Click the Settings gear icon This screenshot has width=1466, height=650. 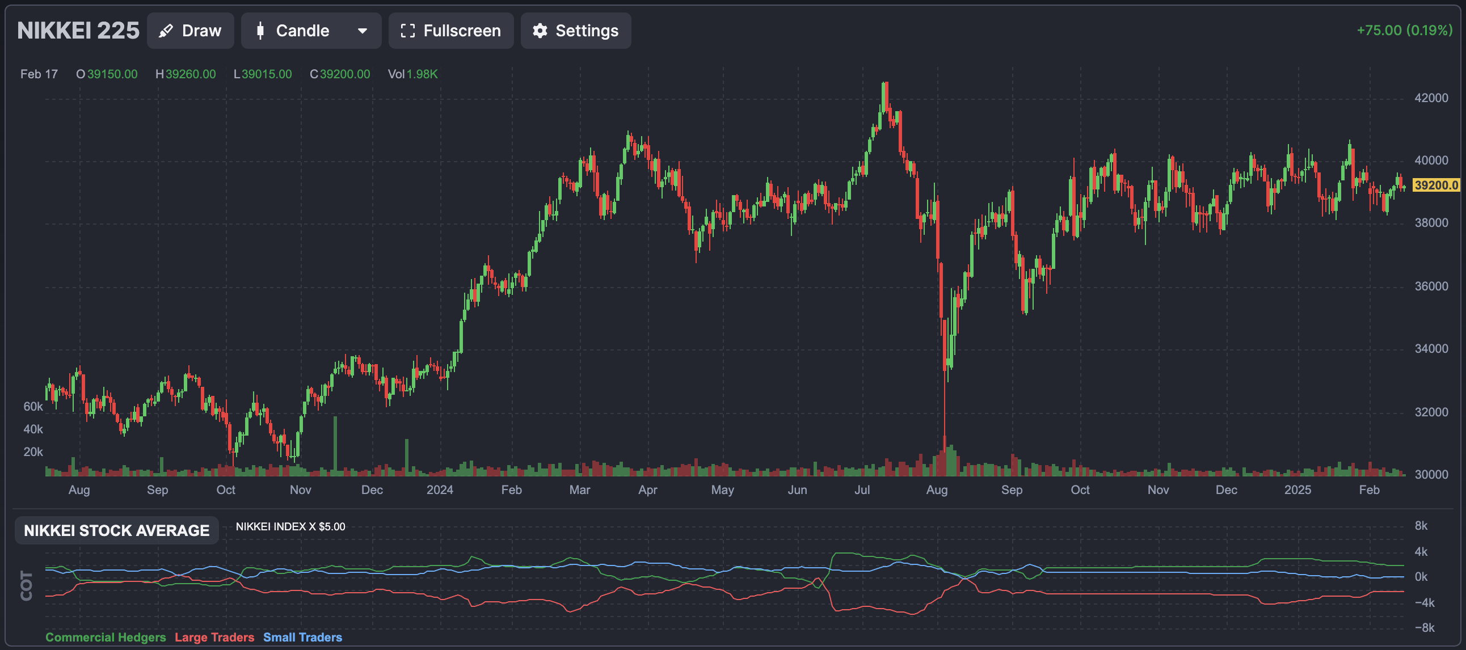pos(540,31)
